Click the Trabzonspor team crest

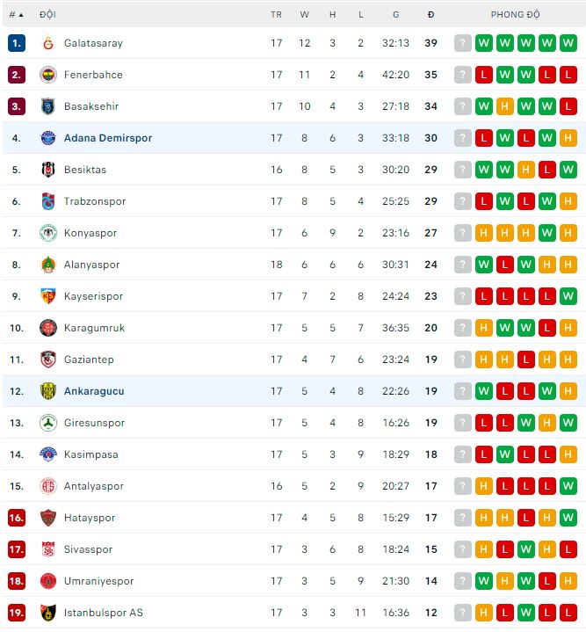click(47, 201)
